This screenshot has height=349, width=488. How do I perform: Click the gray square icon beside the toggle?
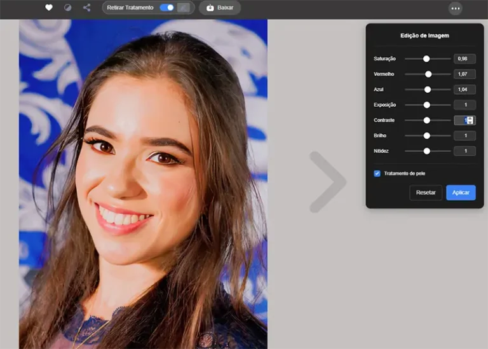[183, 8]
